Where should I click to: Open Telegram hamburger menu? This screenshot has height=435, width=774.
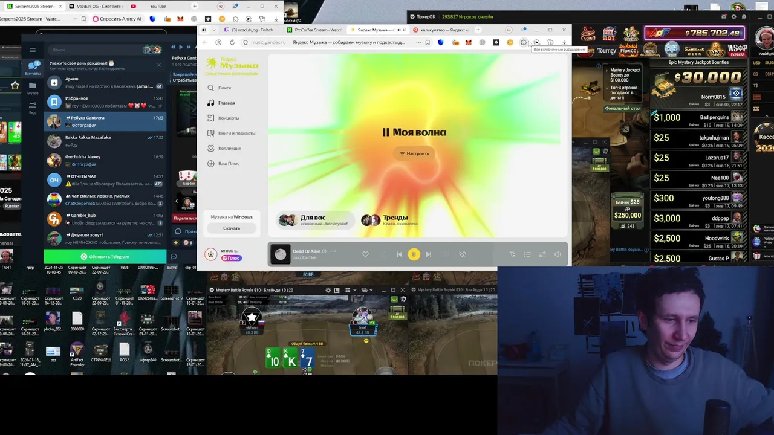click(33, 50)
